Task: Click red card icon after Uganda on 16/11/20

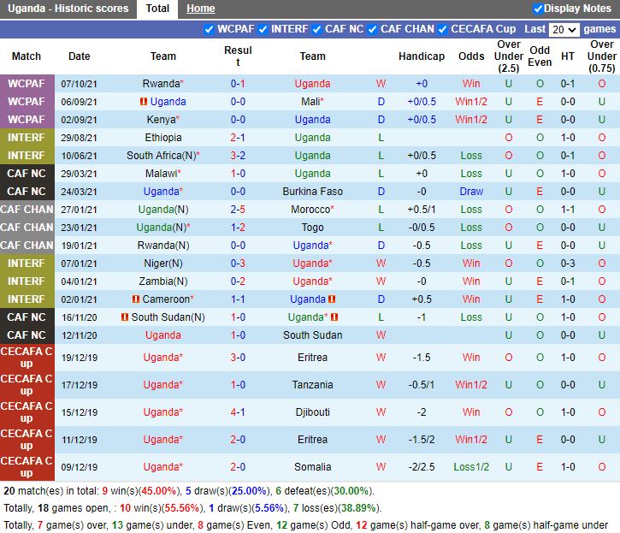Action: pos(335,317)
